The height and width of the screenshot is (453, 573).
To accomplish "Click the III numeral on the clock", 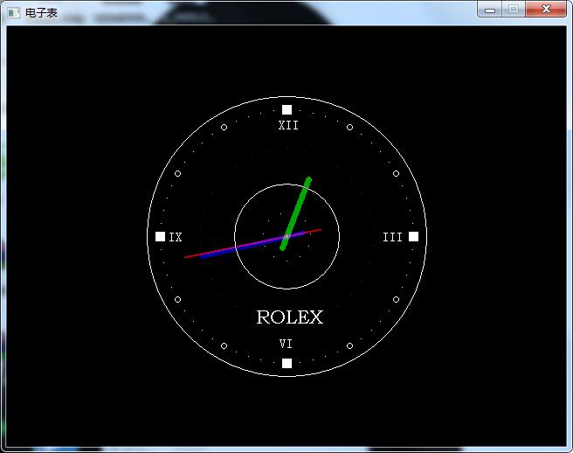I will tap(392, 237).
